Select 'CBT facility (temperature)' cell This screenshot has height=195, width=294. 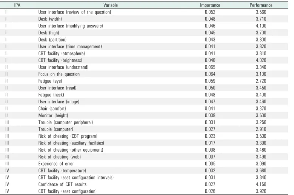[62, 170]
